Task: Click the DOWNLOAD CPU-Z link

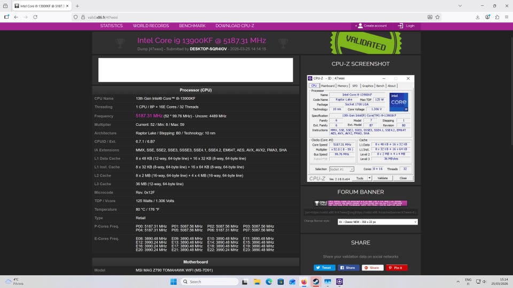Action: point(235,26)
